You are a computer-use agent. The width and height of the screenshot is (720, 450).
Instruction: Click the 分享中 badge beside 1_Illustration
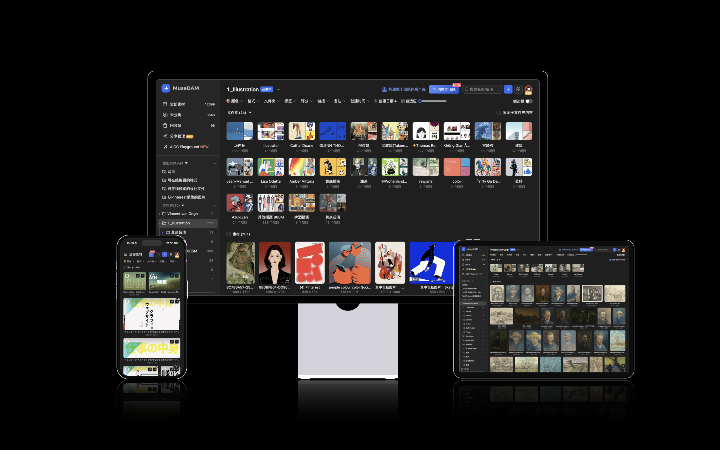pyautogui.click(x=266, y=89)
